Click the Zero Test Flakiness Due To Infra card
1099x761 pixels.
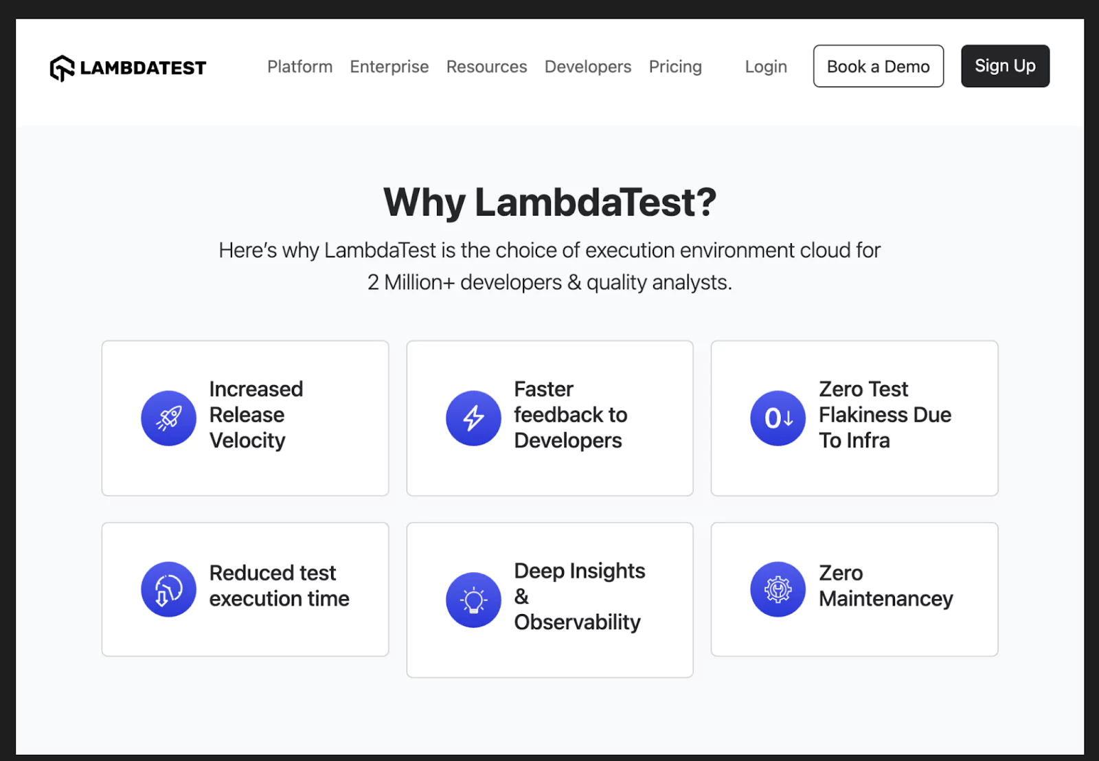coord(854,418)
